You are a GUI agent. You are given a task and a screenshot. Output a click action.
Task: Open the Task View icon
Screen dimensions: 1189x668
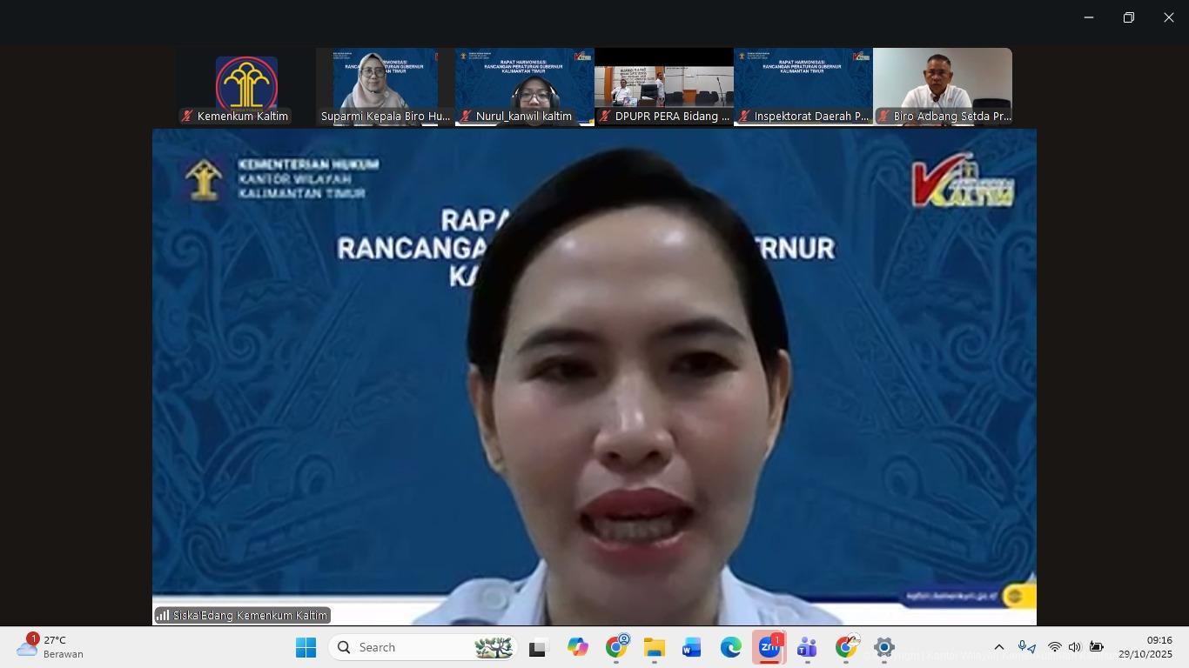pyautogui.click(x=538, y=647)
